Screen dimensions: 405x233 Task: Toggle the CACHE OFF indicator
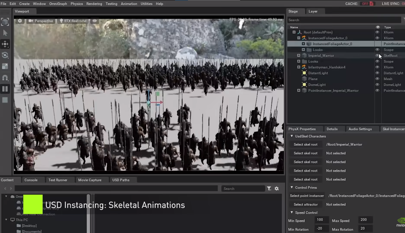pyautogui.click(x=367, y=4)
